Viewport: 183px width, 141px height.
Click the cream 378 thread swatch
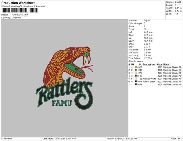[x=136, y=73]
